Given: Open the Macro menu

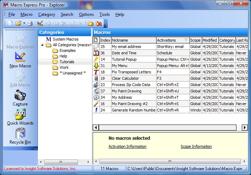Looking at the screenshot, I should point(27,14).
